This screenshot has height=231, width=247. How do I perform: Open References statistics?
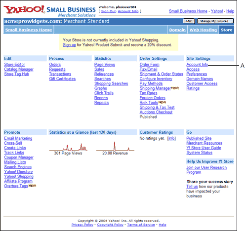pyautogui.click(x=104, y=74)
